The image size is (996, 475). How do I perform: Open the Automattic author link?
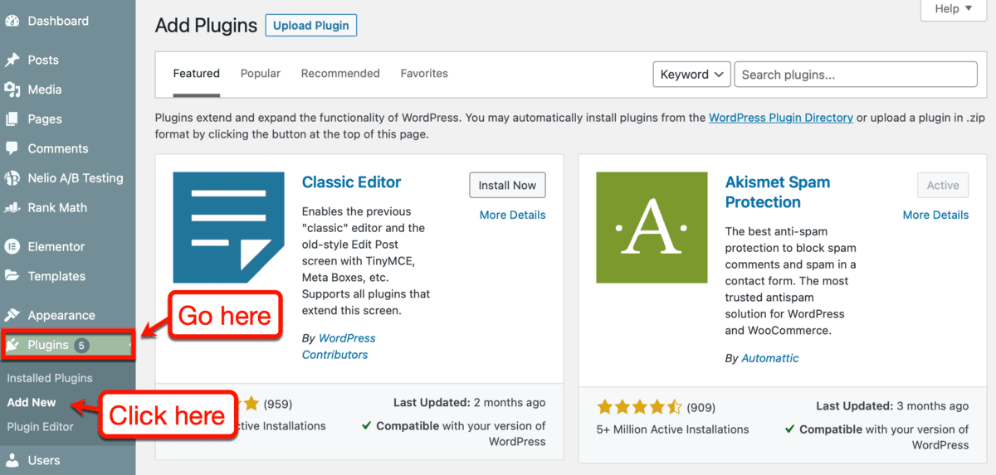(x=770, y=358)
